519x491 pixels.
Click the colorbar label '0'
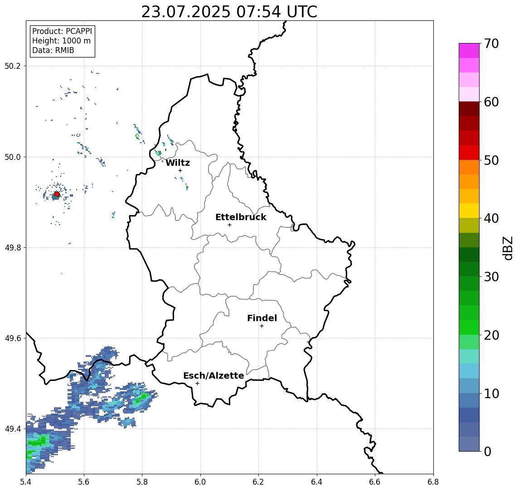tap(488, 451)
